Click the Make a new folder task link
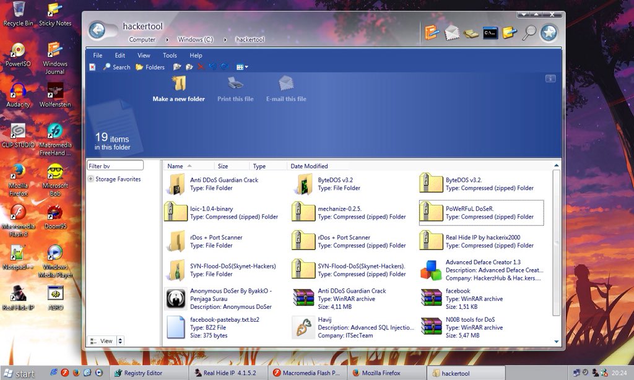634x380 pixels. 178,98
